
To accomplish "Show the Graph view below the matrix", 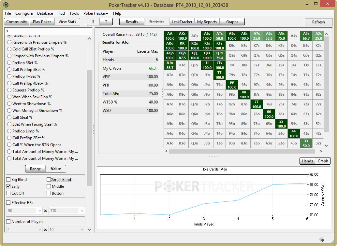I will (323, 161).
